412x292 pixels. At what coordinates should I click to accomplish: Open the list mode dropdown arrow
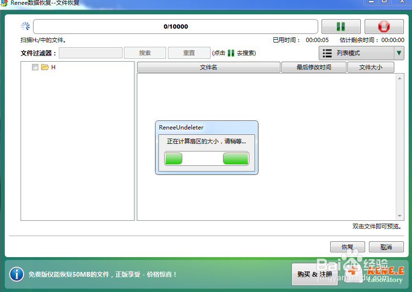tap(399, 53)
